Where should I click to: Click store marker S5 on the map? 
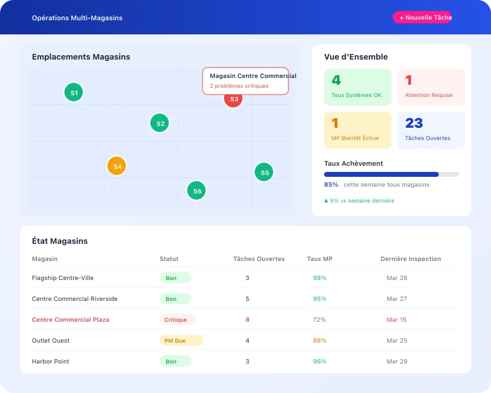point(264,172)
